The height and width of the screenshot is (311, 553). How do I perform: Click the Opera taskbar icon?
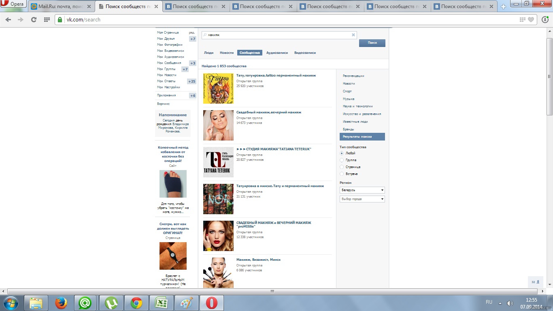tap(211, 303)
